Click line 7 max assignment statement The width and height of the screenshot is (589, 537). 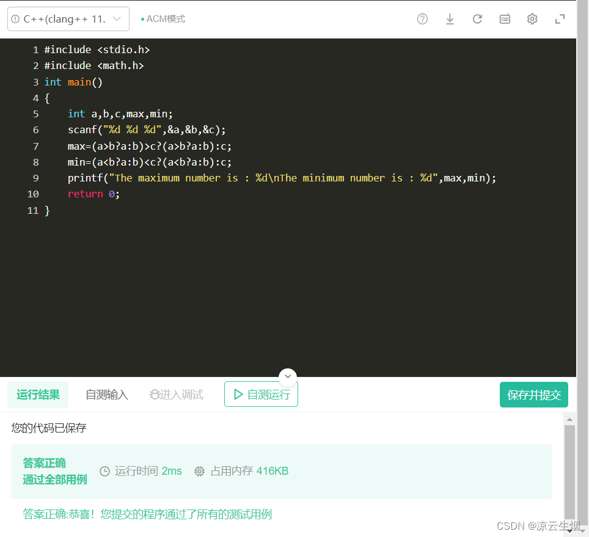tap(150, 146)
